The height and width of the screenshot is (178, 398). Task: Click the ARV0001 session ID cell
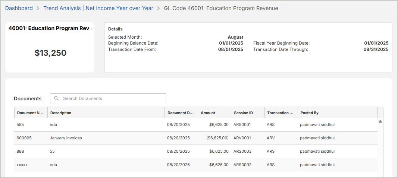coord(242,138)
